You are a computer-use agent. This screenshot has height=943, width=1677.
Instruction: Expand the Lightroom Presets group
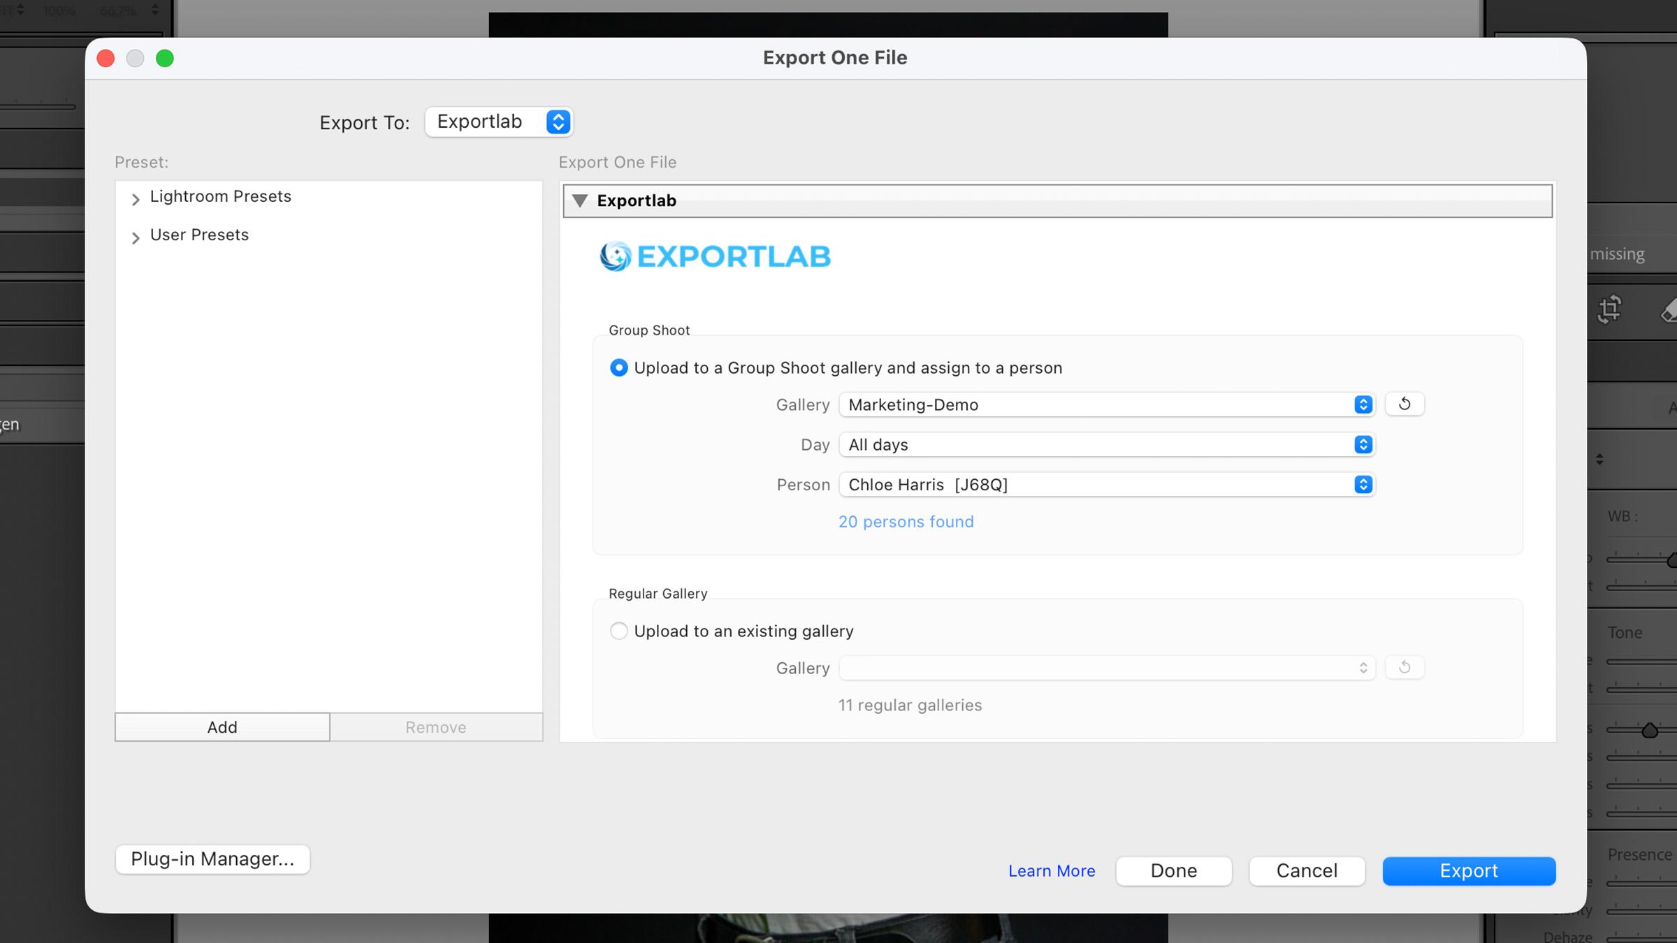136,200
